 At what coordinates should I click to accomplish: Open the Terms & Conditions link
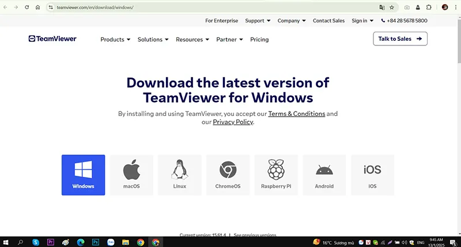[297, 114]
